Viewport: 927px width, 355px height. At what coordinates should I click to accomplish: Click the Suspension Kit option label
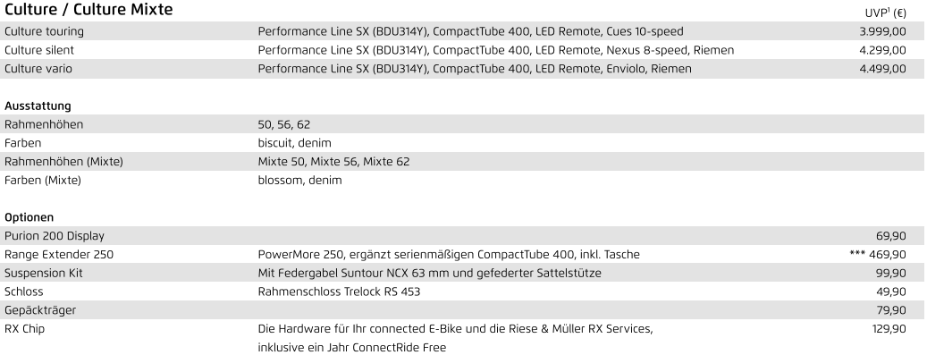point(44,273)
